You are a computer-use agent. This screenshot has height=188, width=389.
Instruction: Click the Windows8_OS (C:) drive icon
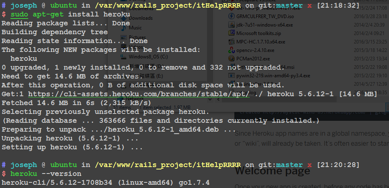click(124, 56)
